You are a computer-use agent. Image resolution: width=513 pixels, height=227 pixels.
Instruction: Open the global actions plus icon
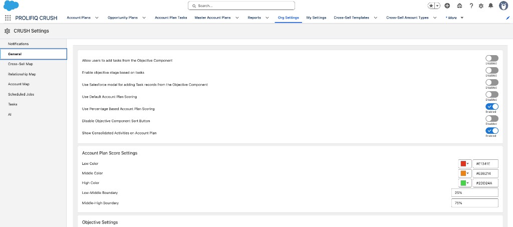pos(447,6)
